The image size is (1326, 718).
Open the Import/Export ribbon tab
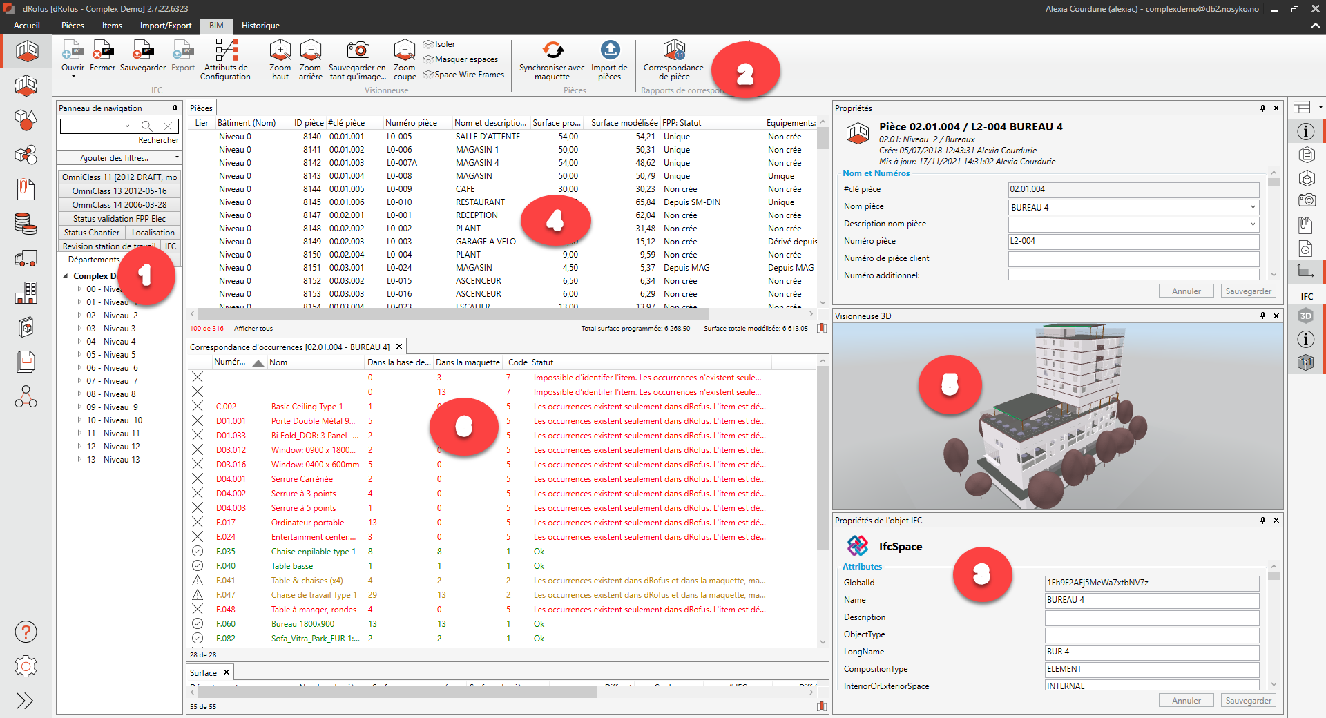[166, 26]
